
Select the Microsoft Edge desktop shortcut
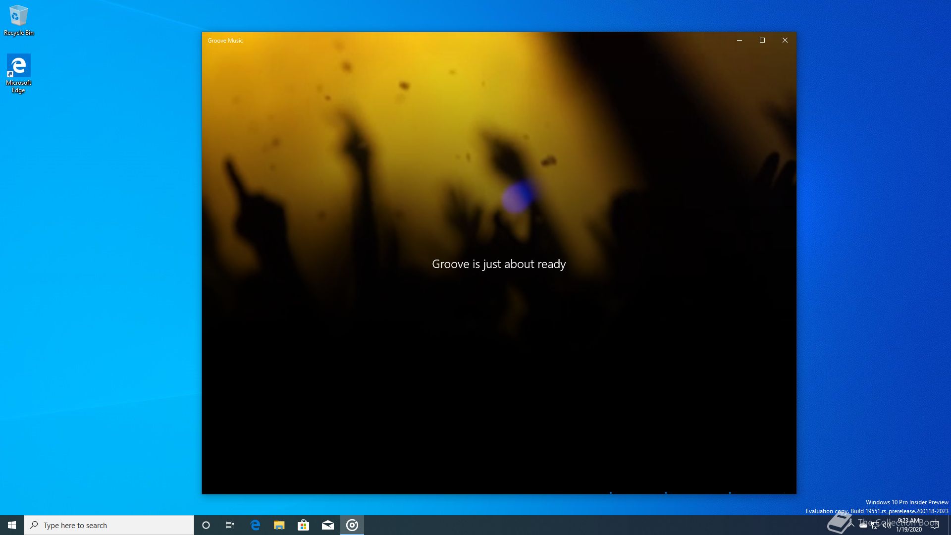coord(18,73)
